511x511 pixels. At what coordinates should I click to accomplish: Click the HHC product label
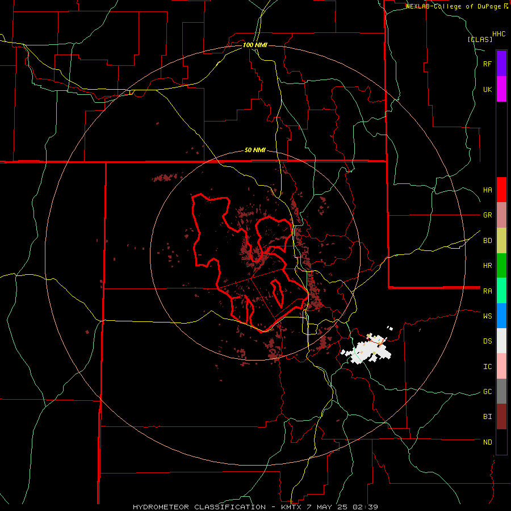(x=499, y=34)
